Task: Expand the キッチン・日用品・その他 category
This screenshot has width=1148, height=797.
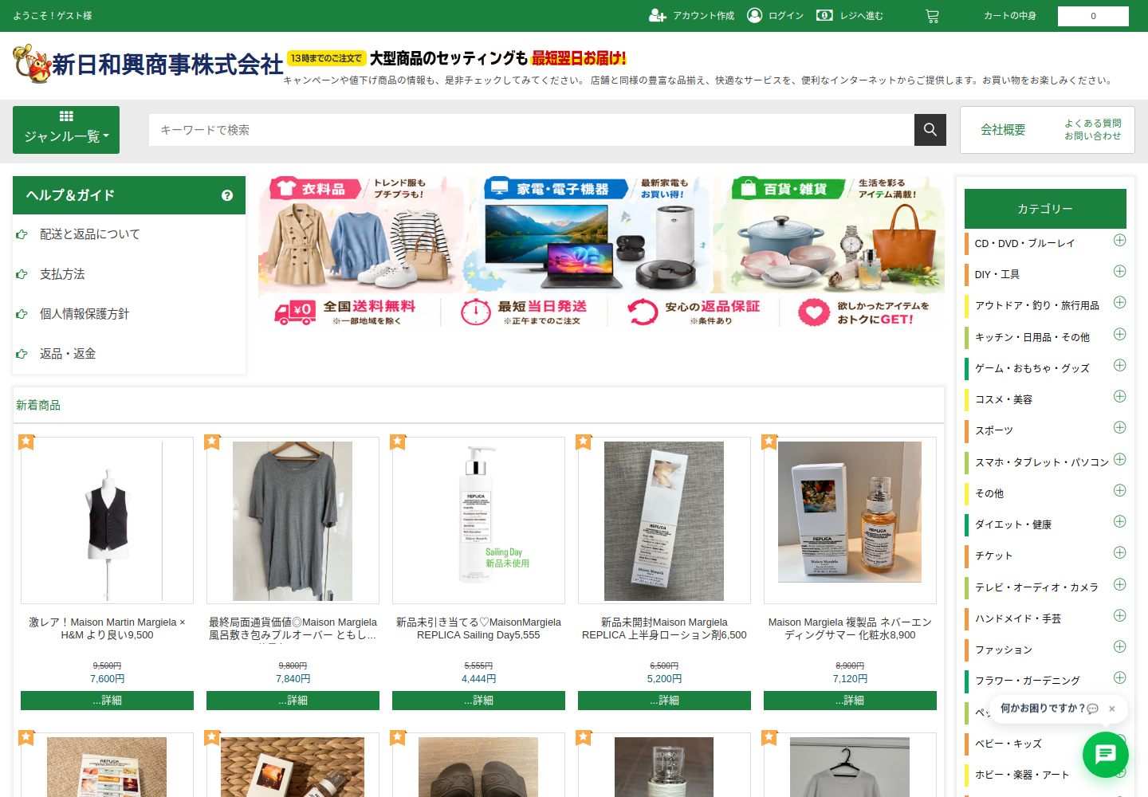Action: (1119, 334)
